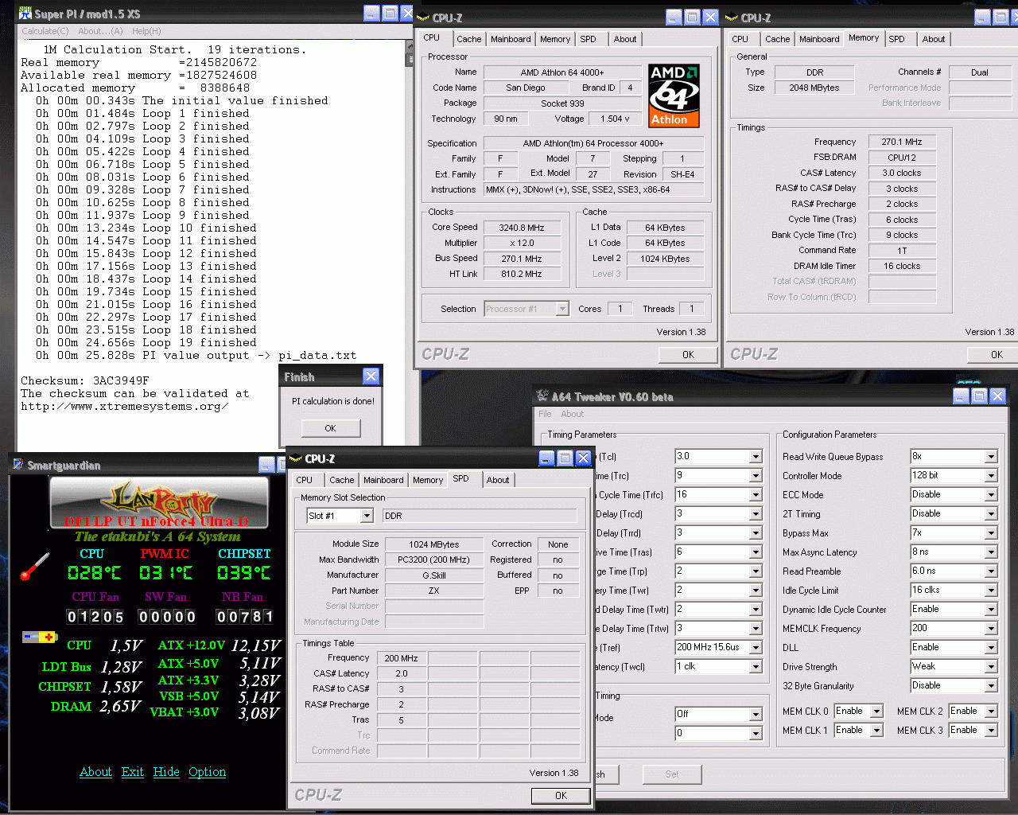The image size is (1018, 815).
Task: Close the CPU-Z processor window
Action: (x=711, y=18)
